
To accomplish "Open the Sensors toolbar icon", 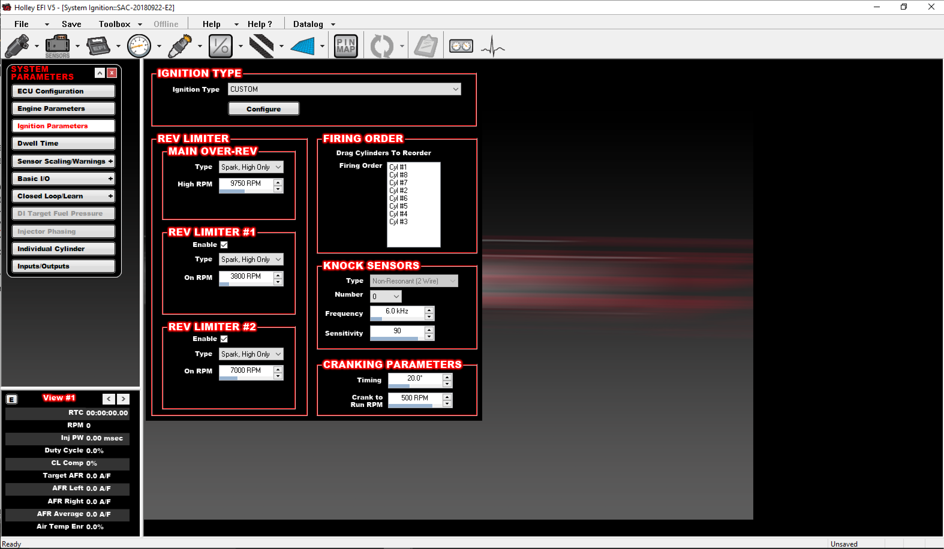I will [57, 46].
